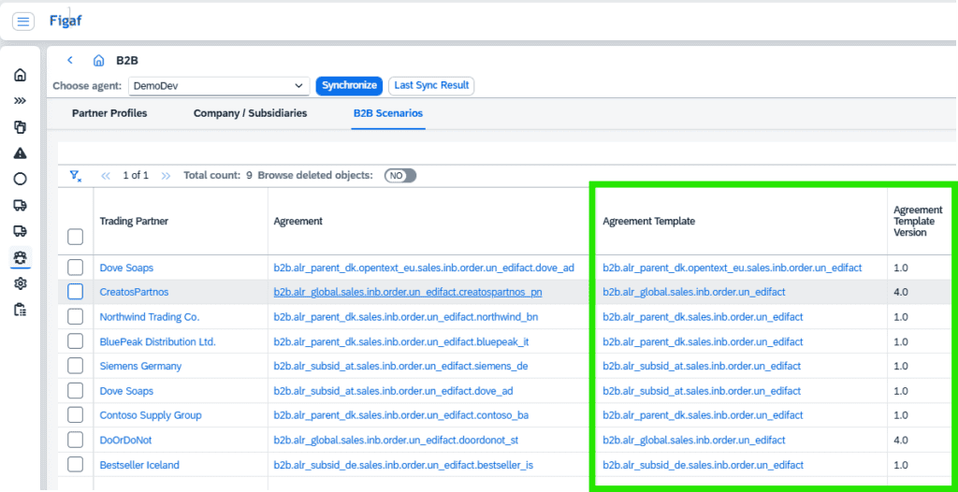This screenshot has width=958, height=492.
Task: Open Contoso Supply Group partner link
Action: (151, 415)
